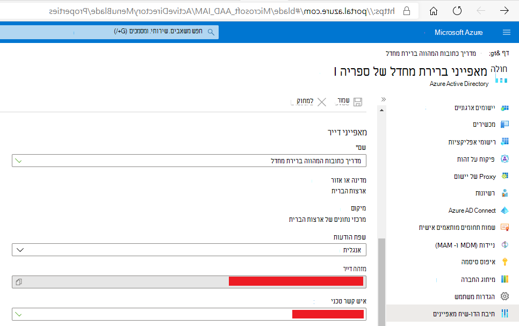The height and width of the screenshot is (326, 519).
Task: Click the default directory breadcrumb link
Action: [431, 53]
